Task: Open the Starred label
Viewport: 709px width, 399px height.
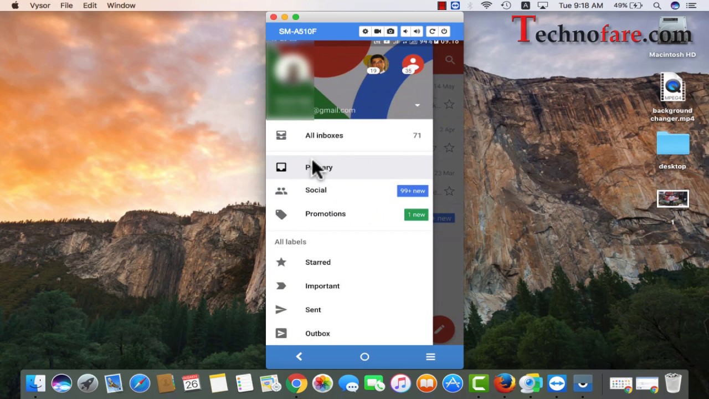Action: pyautogui.click(x=349, y=262)
